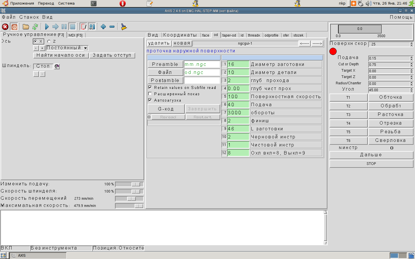Click the обороты value field showing 3000
This screenshot has height=259, width=415.
click(238, 113)
